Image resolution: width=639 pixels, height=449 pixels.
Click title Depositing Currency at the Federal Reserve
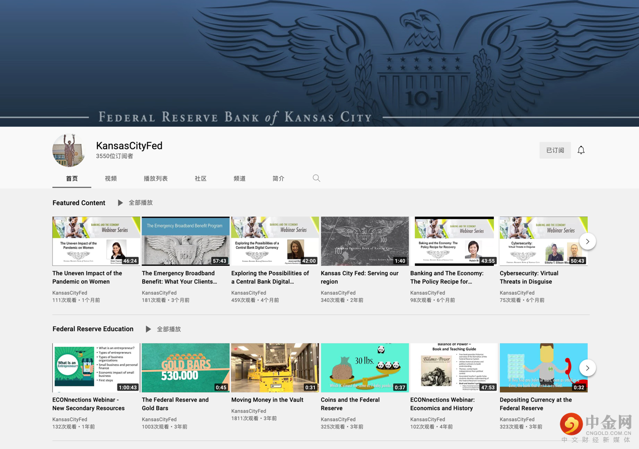point(536,404)
